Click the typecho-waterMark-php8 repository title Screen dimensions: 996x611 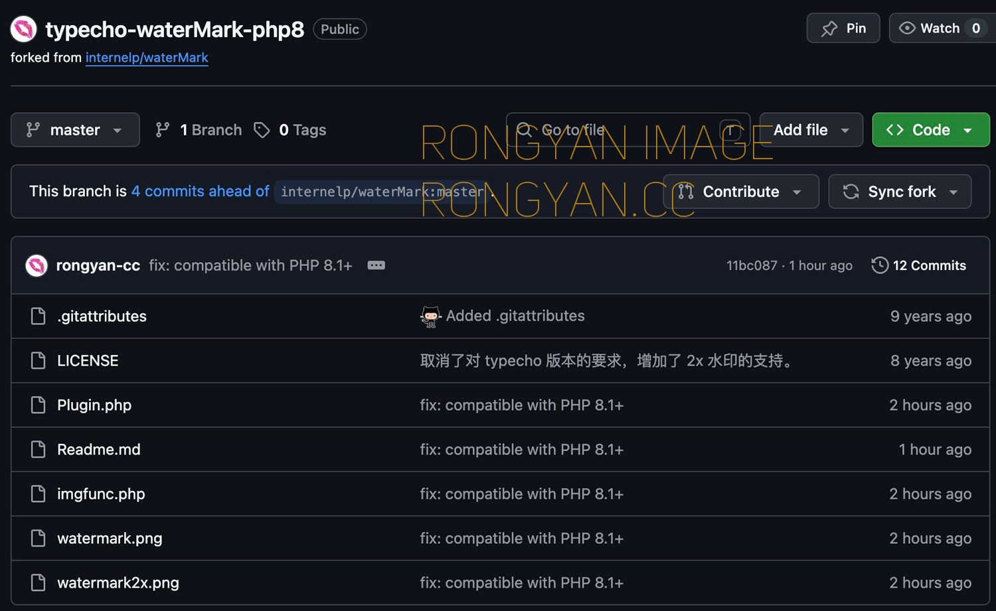click(175, 29)
